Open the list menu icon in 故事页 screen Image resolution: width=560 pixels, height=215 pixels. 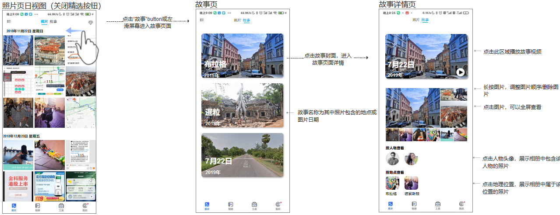[x=202, y=20]
